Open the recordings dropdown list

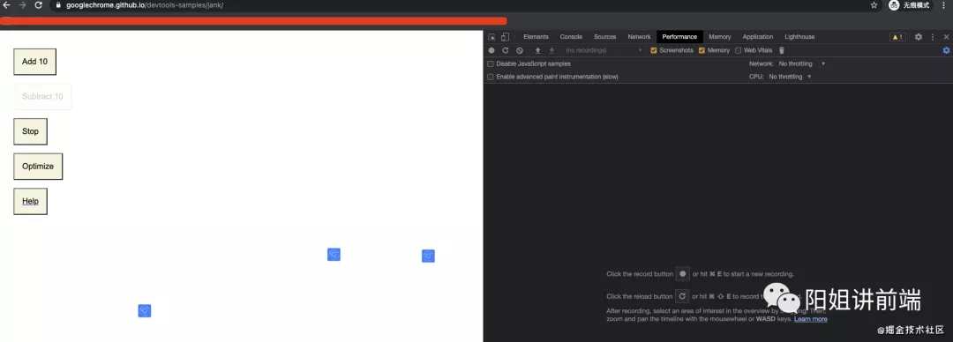point(603,50)
